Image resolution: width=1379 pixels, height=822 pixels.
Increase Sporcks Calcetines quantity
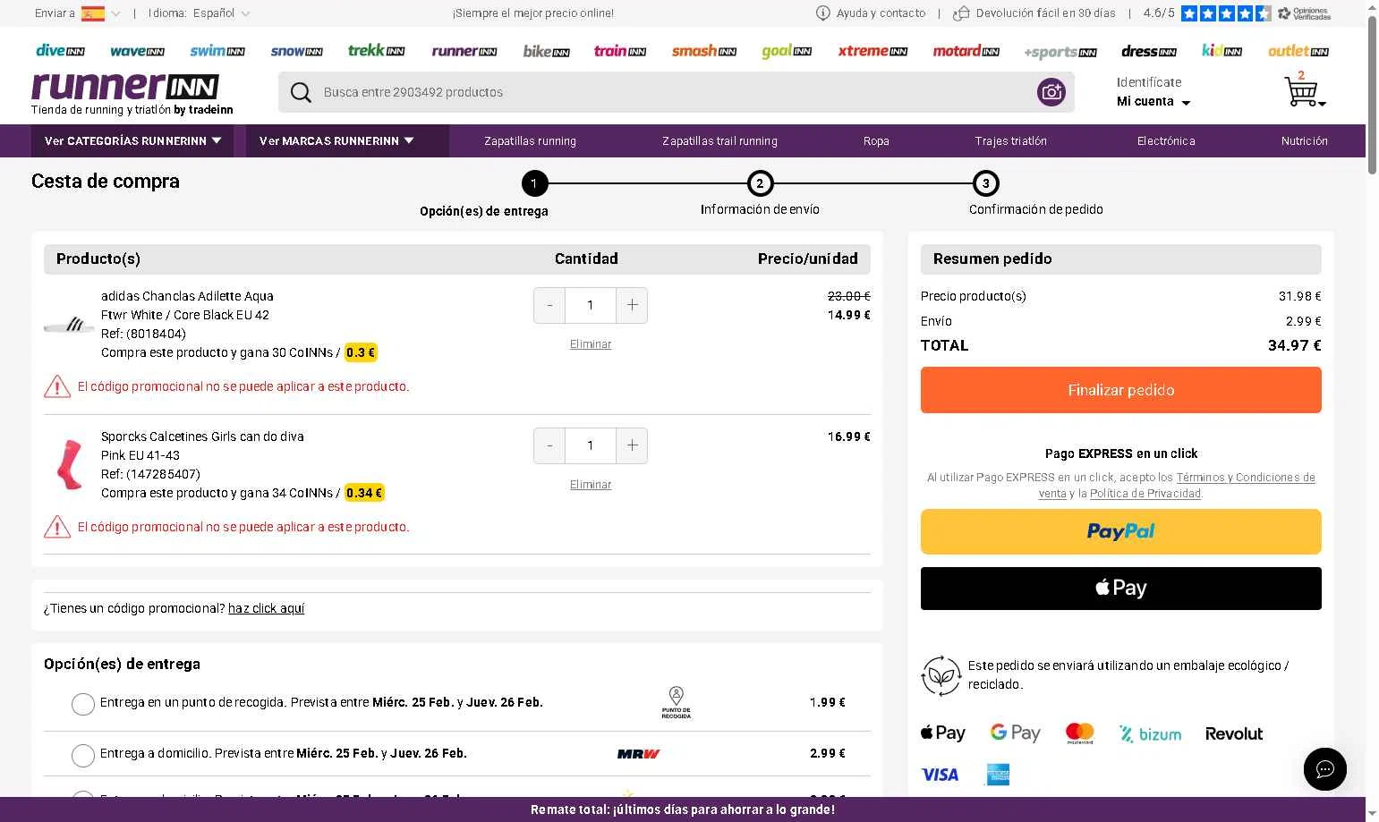click(x=632, y=445)
